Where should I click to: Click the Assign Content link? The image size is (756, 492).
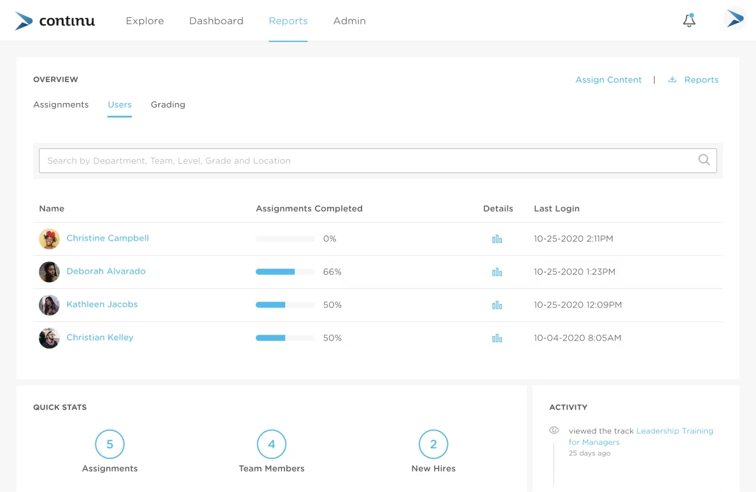pos(608,80)
